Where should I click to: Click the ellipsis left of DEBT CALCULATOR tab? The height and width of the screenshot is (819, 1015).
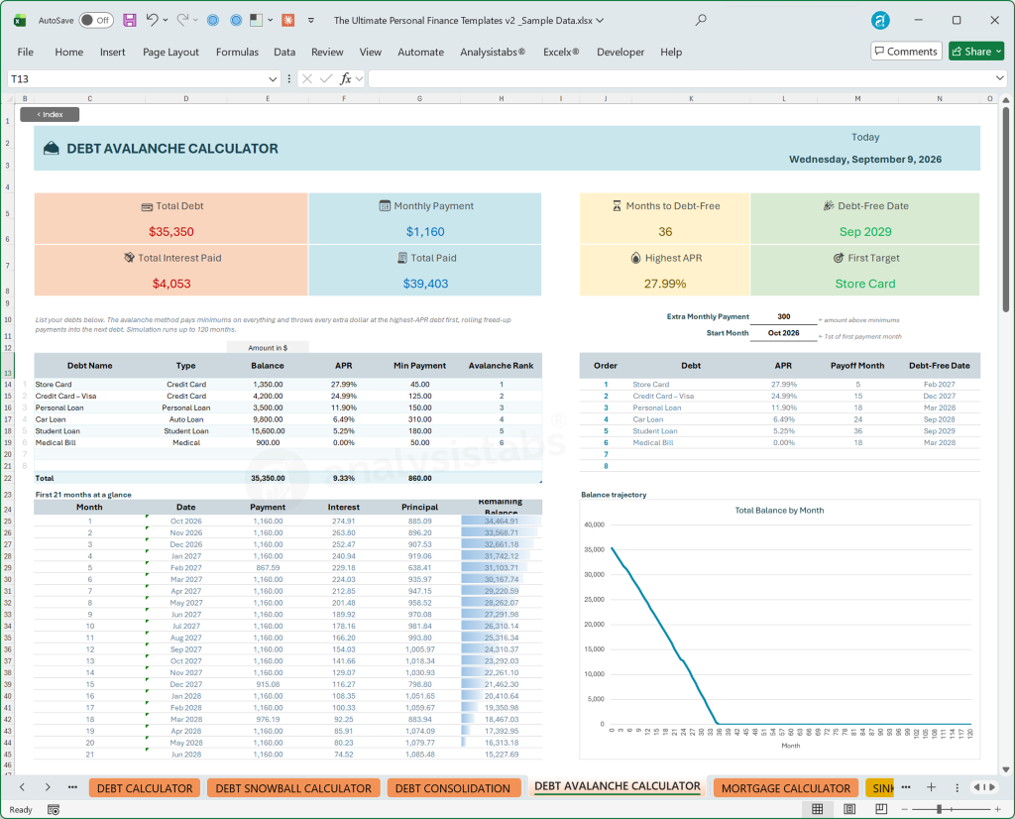(x=72, y=787)
